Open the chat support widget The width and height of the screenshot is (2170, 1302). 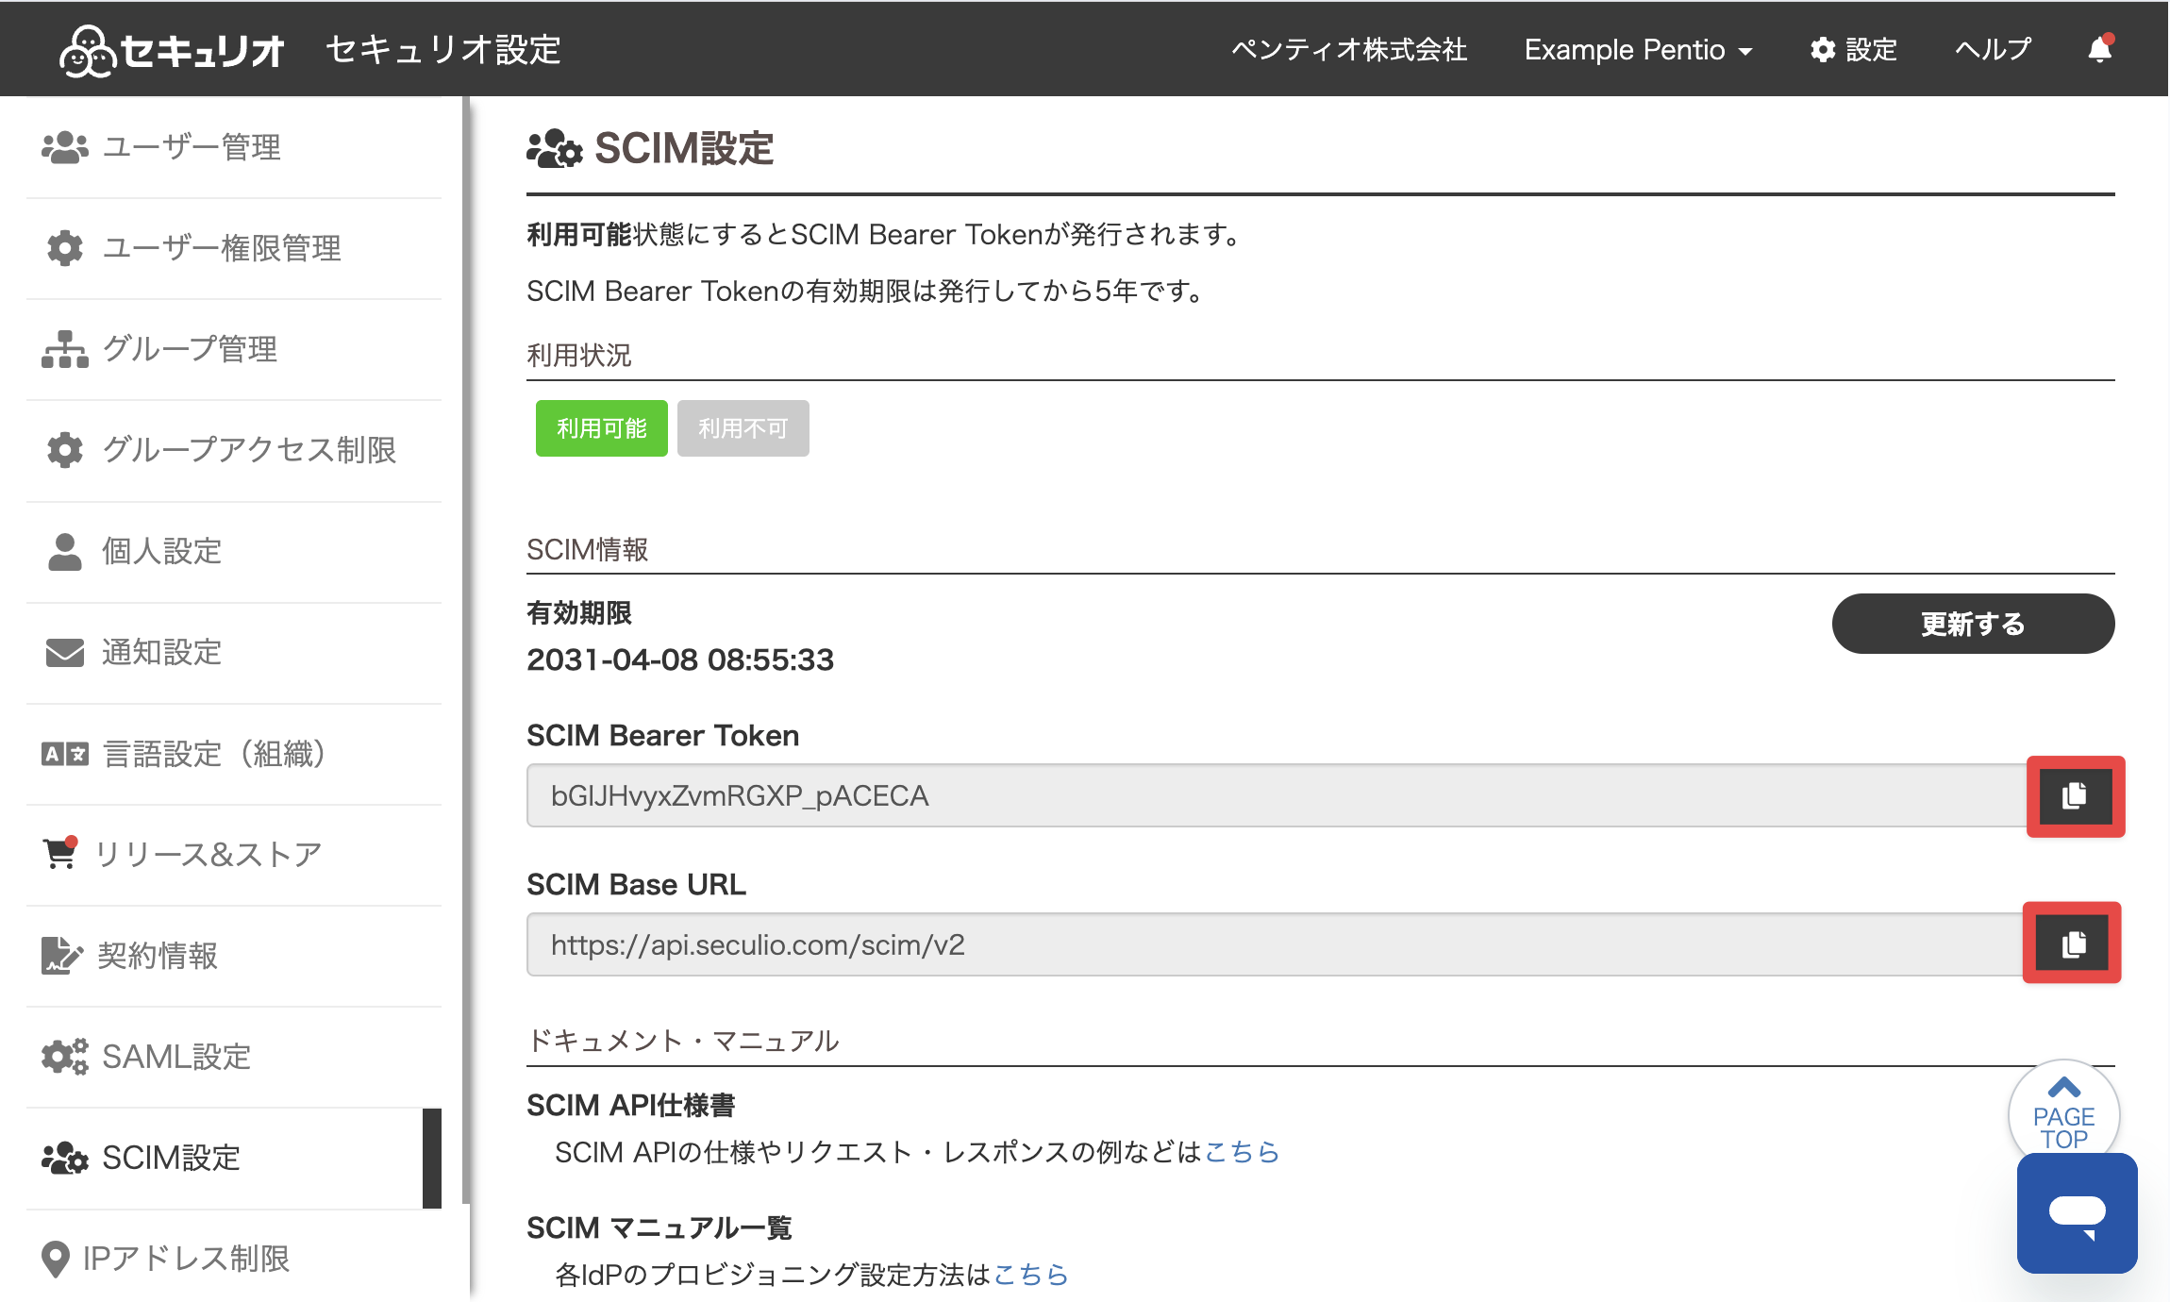pos(2077,1213)
